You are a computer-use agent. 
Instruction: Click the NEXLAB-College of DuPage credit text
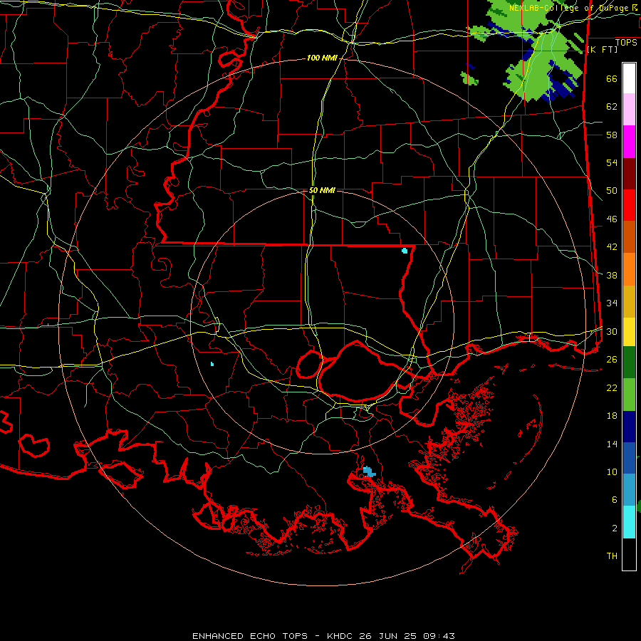[x=573, y=8]
